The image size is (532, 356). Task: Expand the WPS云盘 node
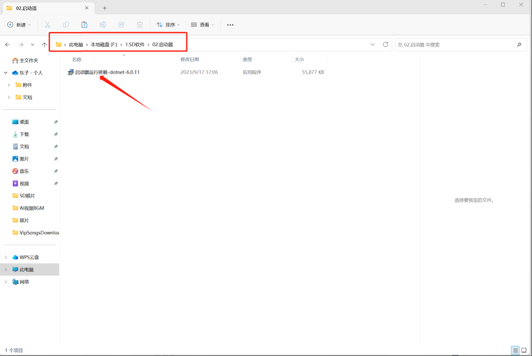(6, 257)
